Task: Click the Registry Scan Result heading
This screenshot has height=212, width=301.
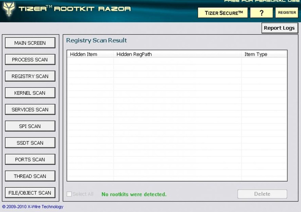Action: point(96,41)
